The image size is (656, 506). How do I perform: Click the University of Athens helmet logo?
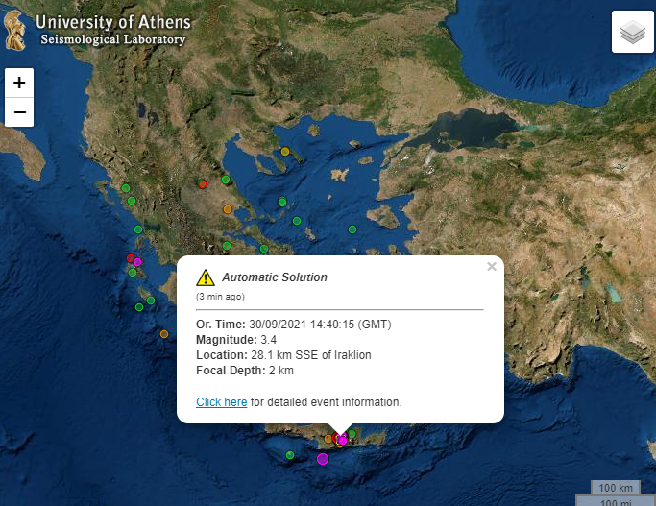14,31
